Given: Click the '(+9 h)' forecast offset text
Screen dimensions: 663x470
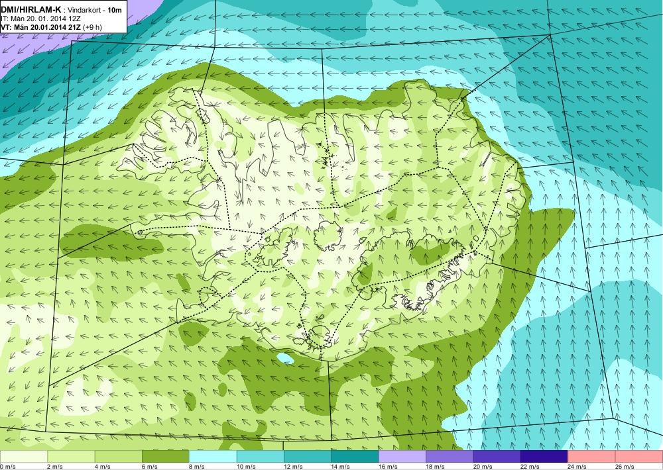Looking at the screenshot, I should (x=93, y=27).
